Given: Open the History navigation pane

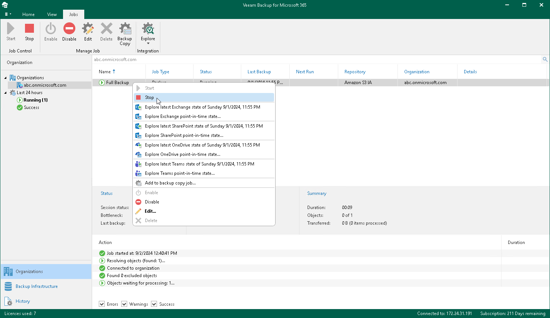Looking at the screenshot, I should (46, 301).
